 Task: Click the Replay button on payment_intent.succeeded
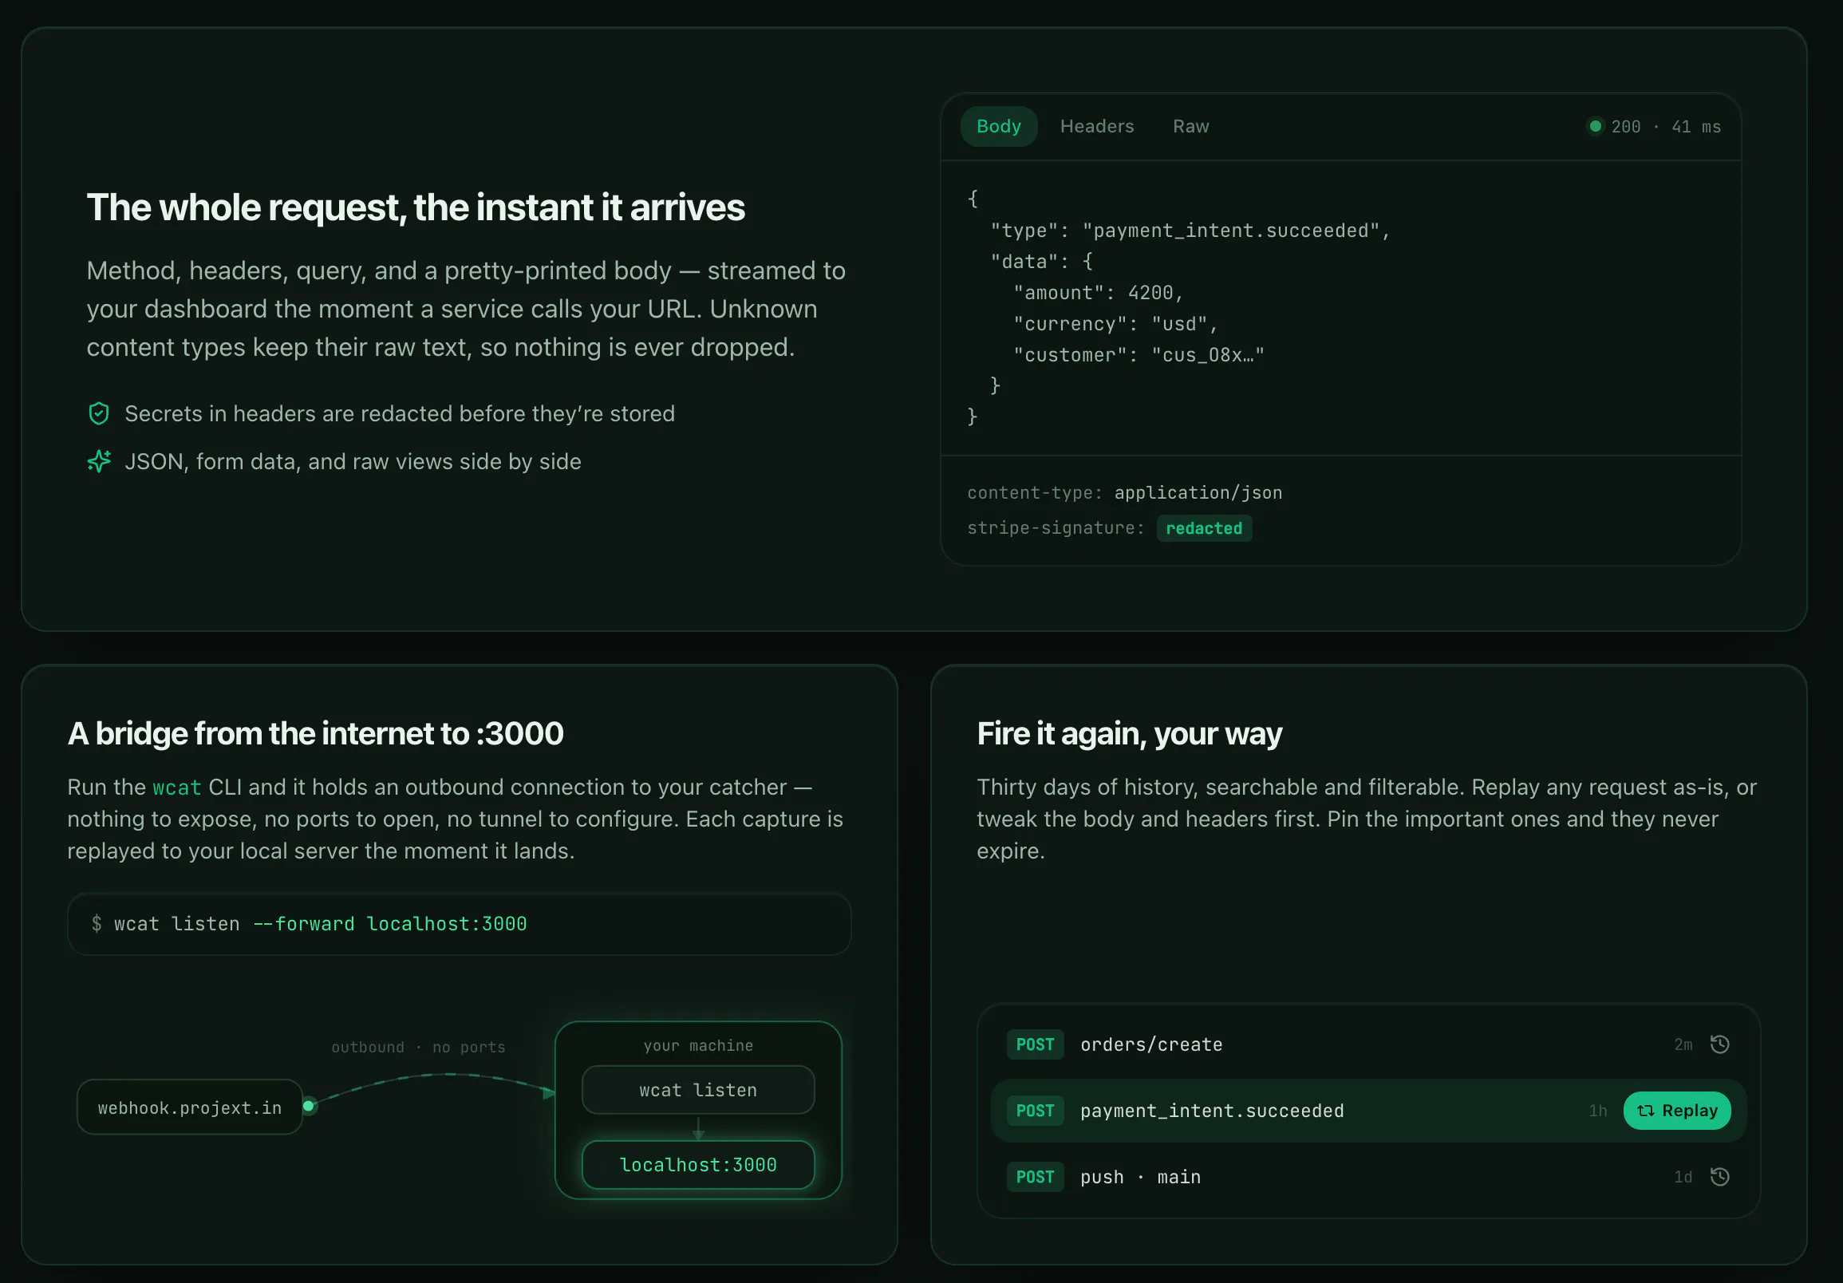[x=1677, y=1111]
